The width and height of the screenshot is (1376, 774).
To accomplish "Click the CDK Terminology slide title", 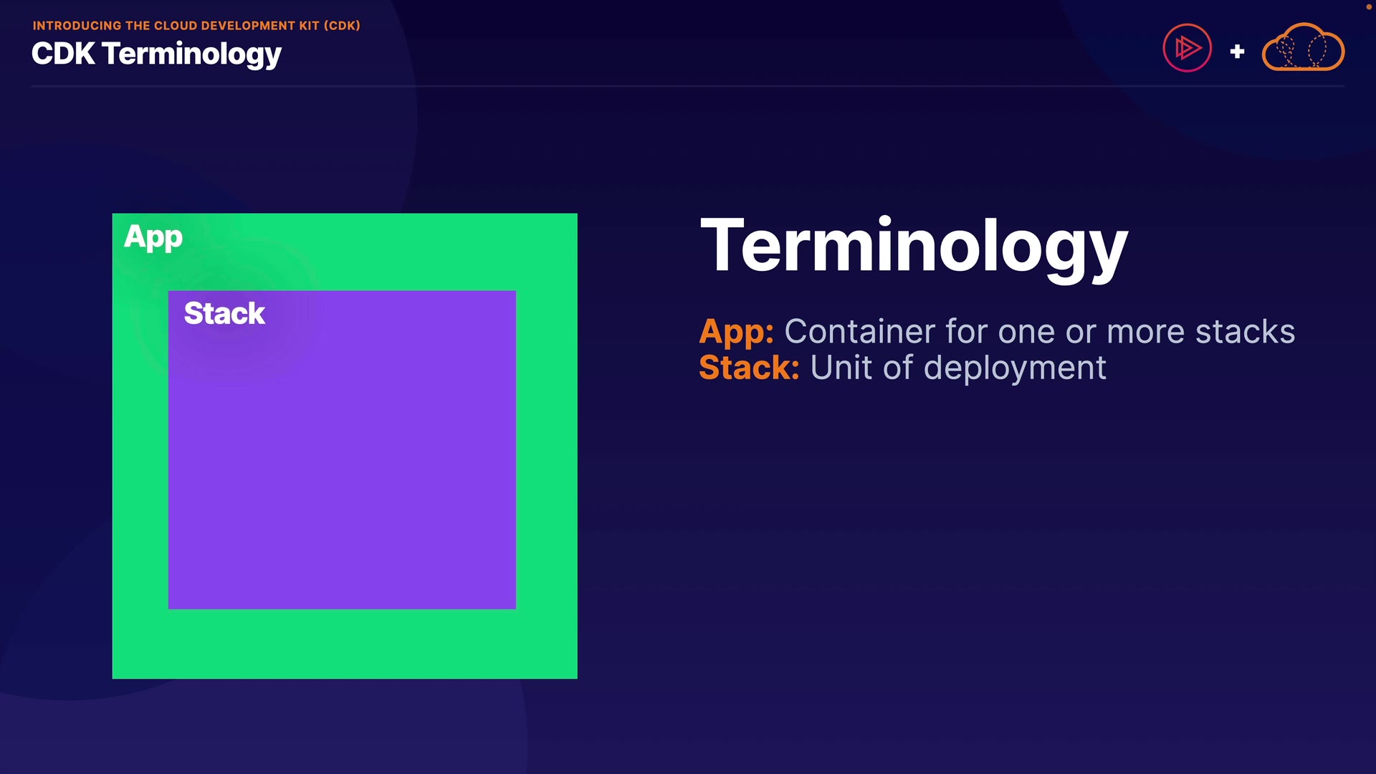I will (x=156, y=54).
